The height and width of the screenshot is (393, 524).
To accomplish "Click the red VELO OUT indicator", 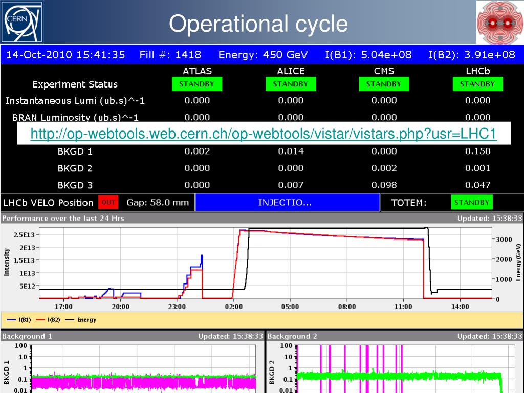I will pyautogui.click(x=108, y=203).
